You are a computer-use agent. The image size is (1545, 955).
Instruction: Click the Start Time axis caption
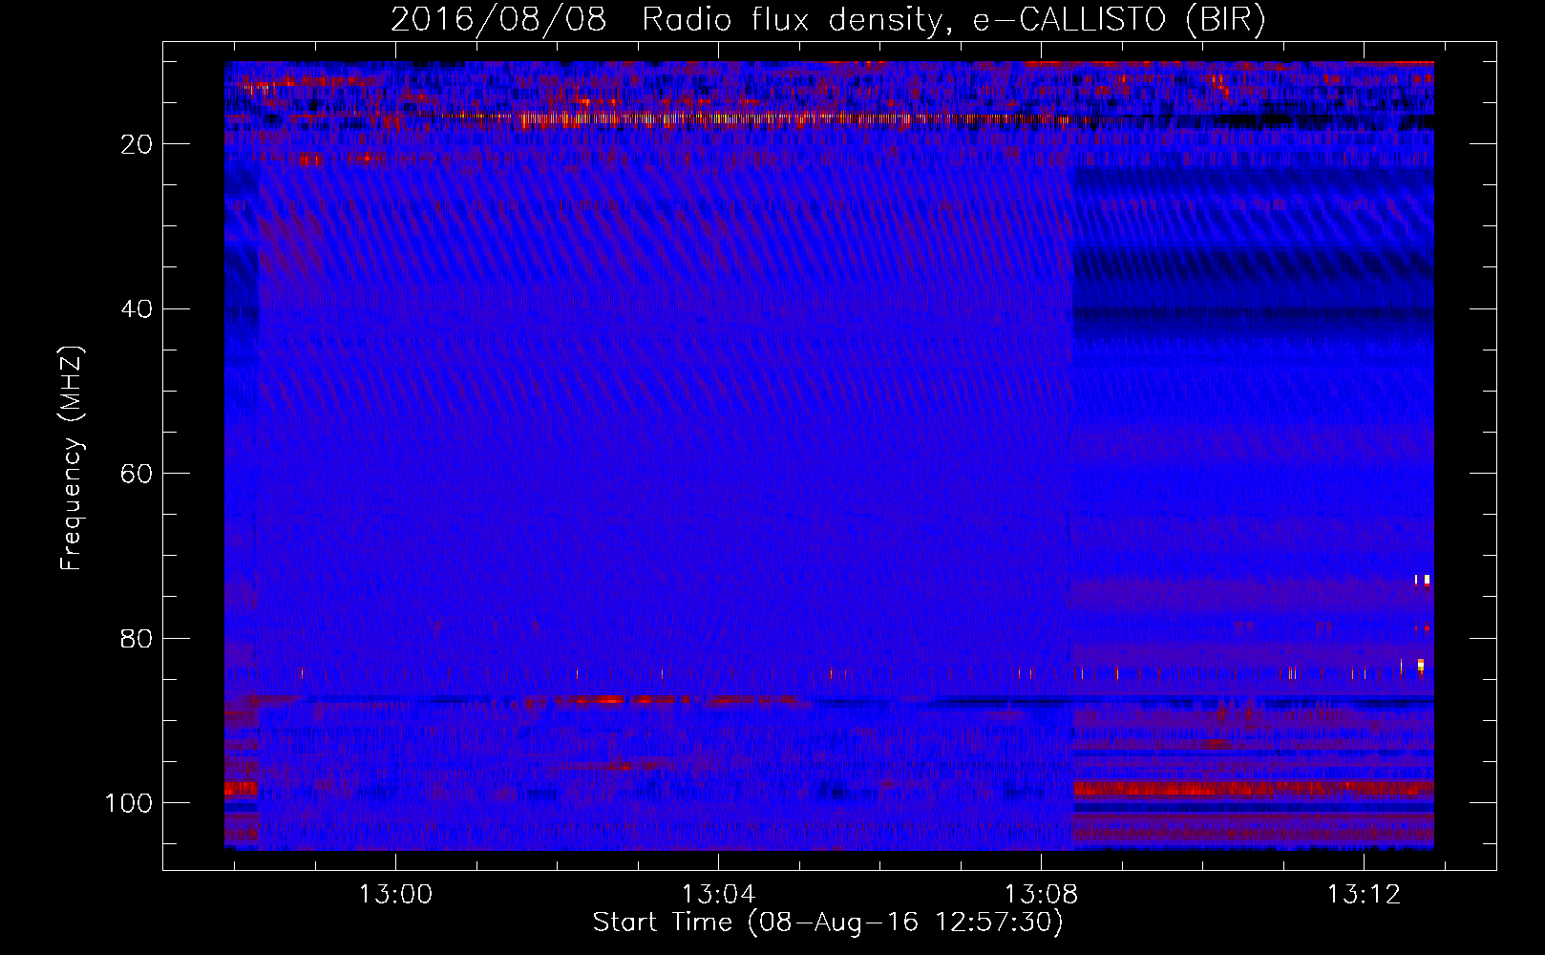click(827, 923)
